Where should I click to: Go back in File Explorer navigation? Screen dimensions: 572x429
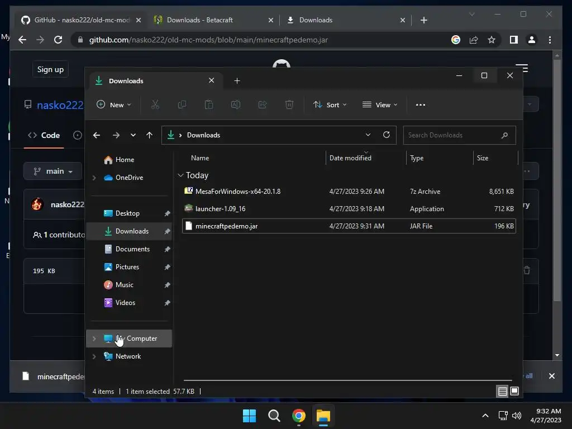pyautogui.click(x=97, y=135)
